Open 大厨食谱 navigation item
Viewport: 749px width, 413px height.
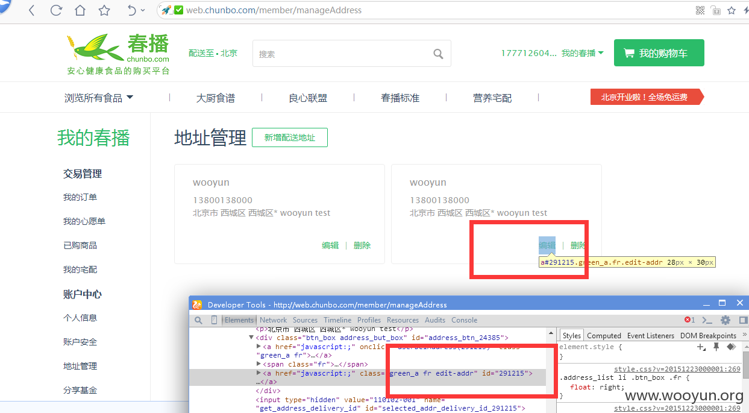pos(216,98)
